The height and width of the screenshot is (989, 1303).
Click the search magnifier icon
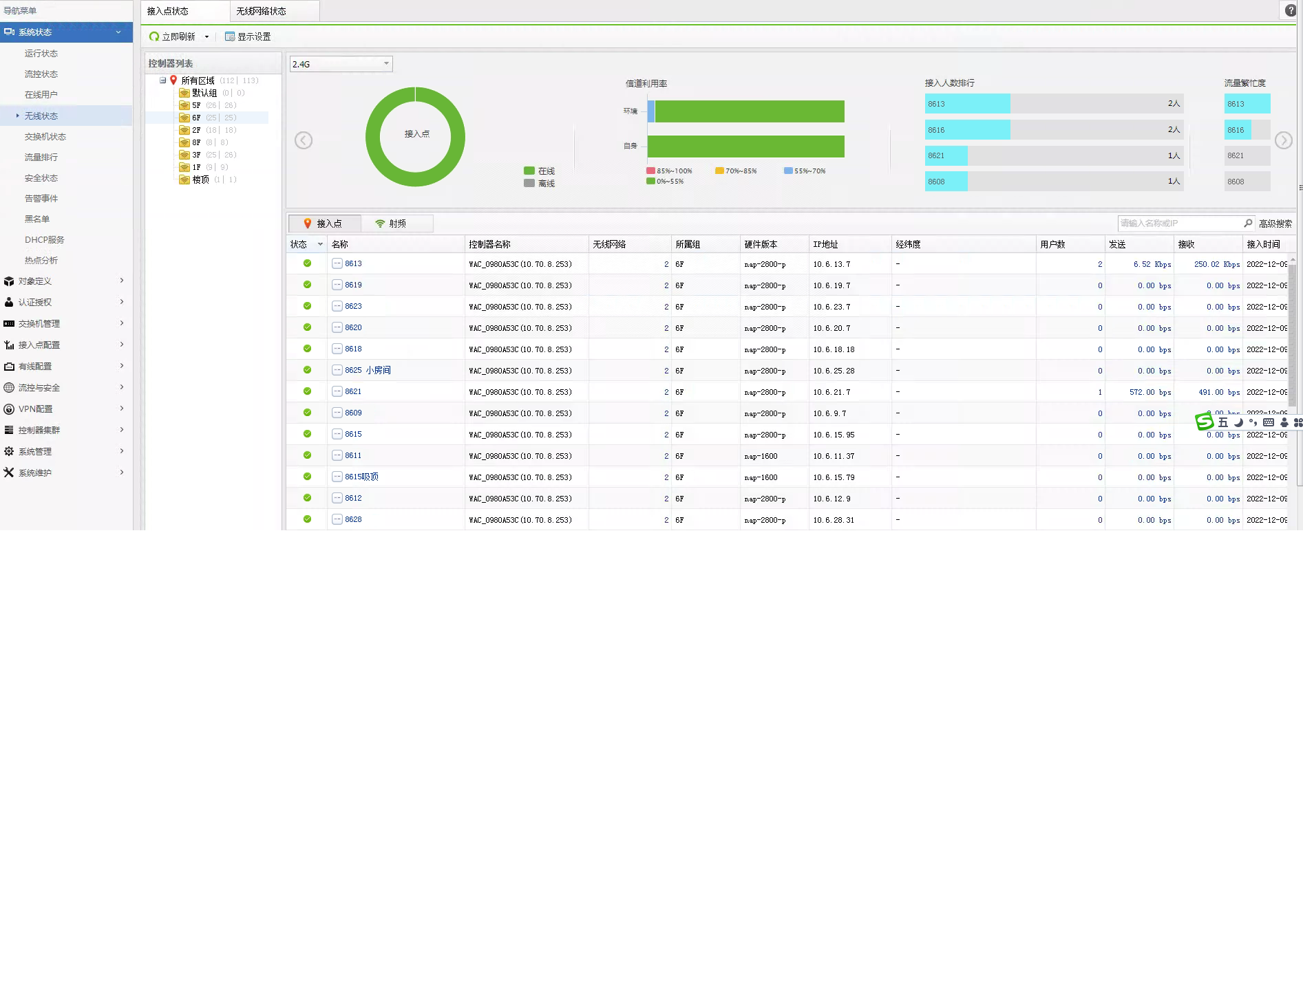[1248, 223]
